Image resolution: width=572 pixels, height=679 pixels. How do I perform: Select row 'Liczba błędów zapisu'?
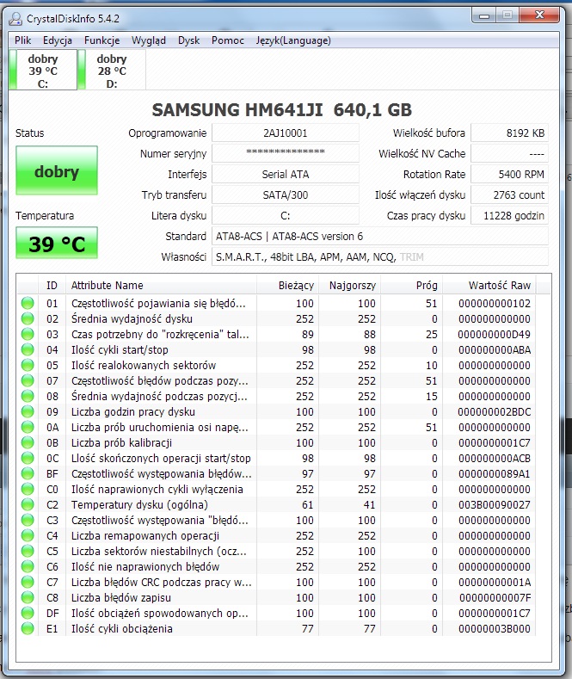(x=276, y=597)
